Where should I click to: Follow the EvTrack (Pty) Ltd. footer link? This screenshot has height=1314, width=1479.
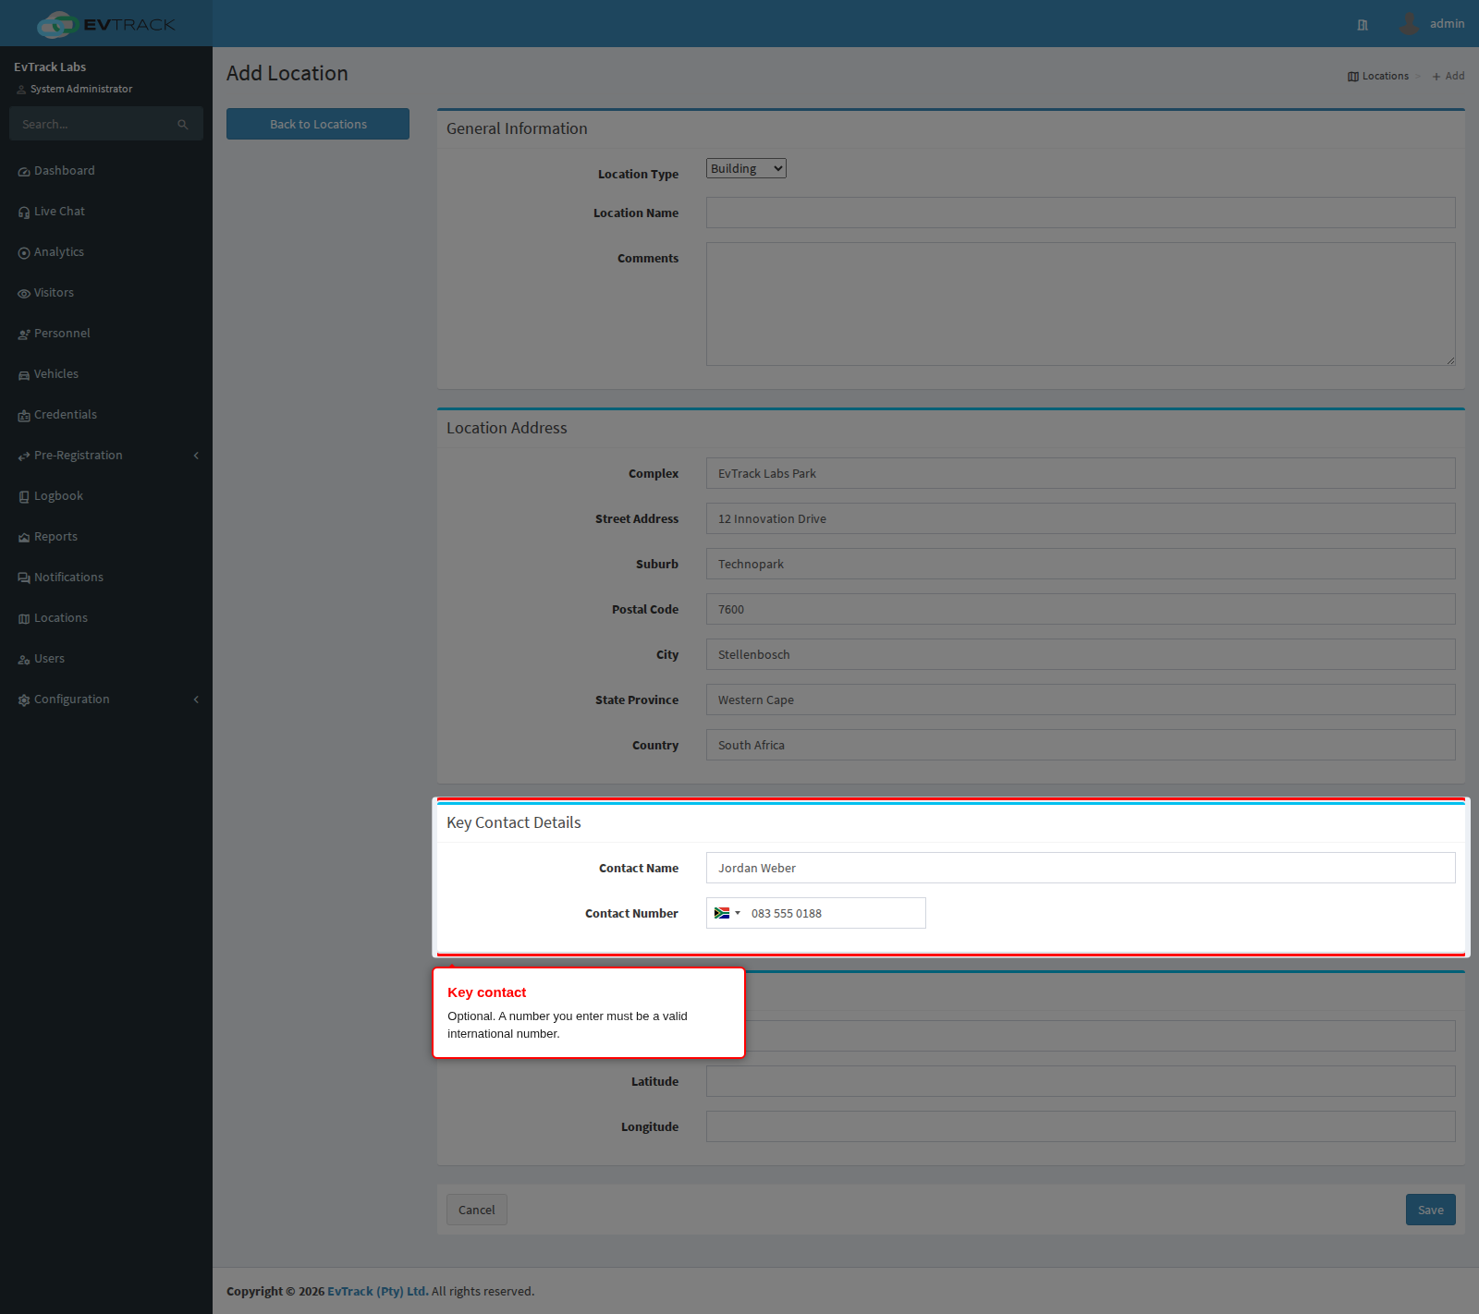(x=378, y=1291)
